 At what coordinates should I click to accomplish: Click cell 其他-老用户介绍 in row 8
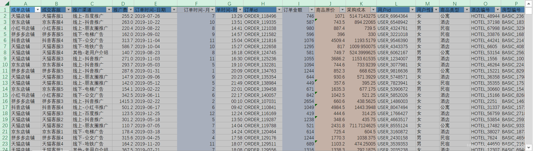coord(92,53)
